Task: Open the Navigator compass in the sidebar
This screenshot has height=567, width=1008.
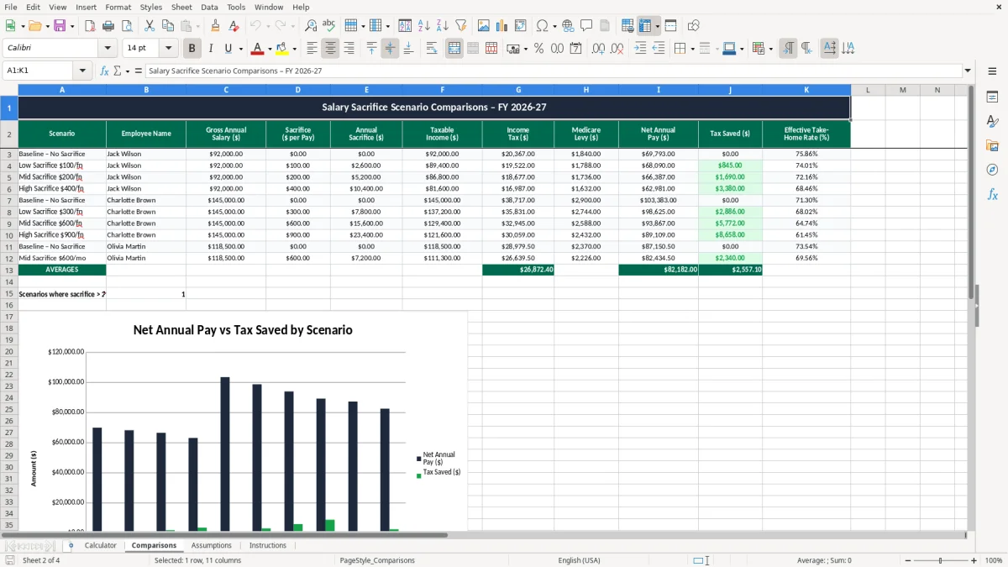Action: coord(992,170)
